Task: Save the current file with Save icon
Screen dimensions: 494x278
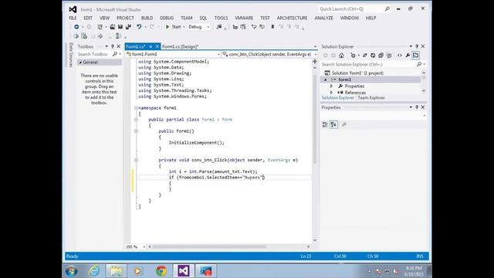Action: click(120, 27)
